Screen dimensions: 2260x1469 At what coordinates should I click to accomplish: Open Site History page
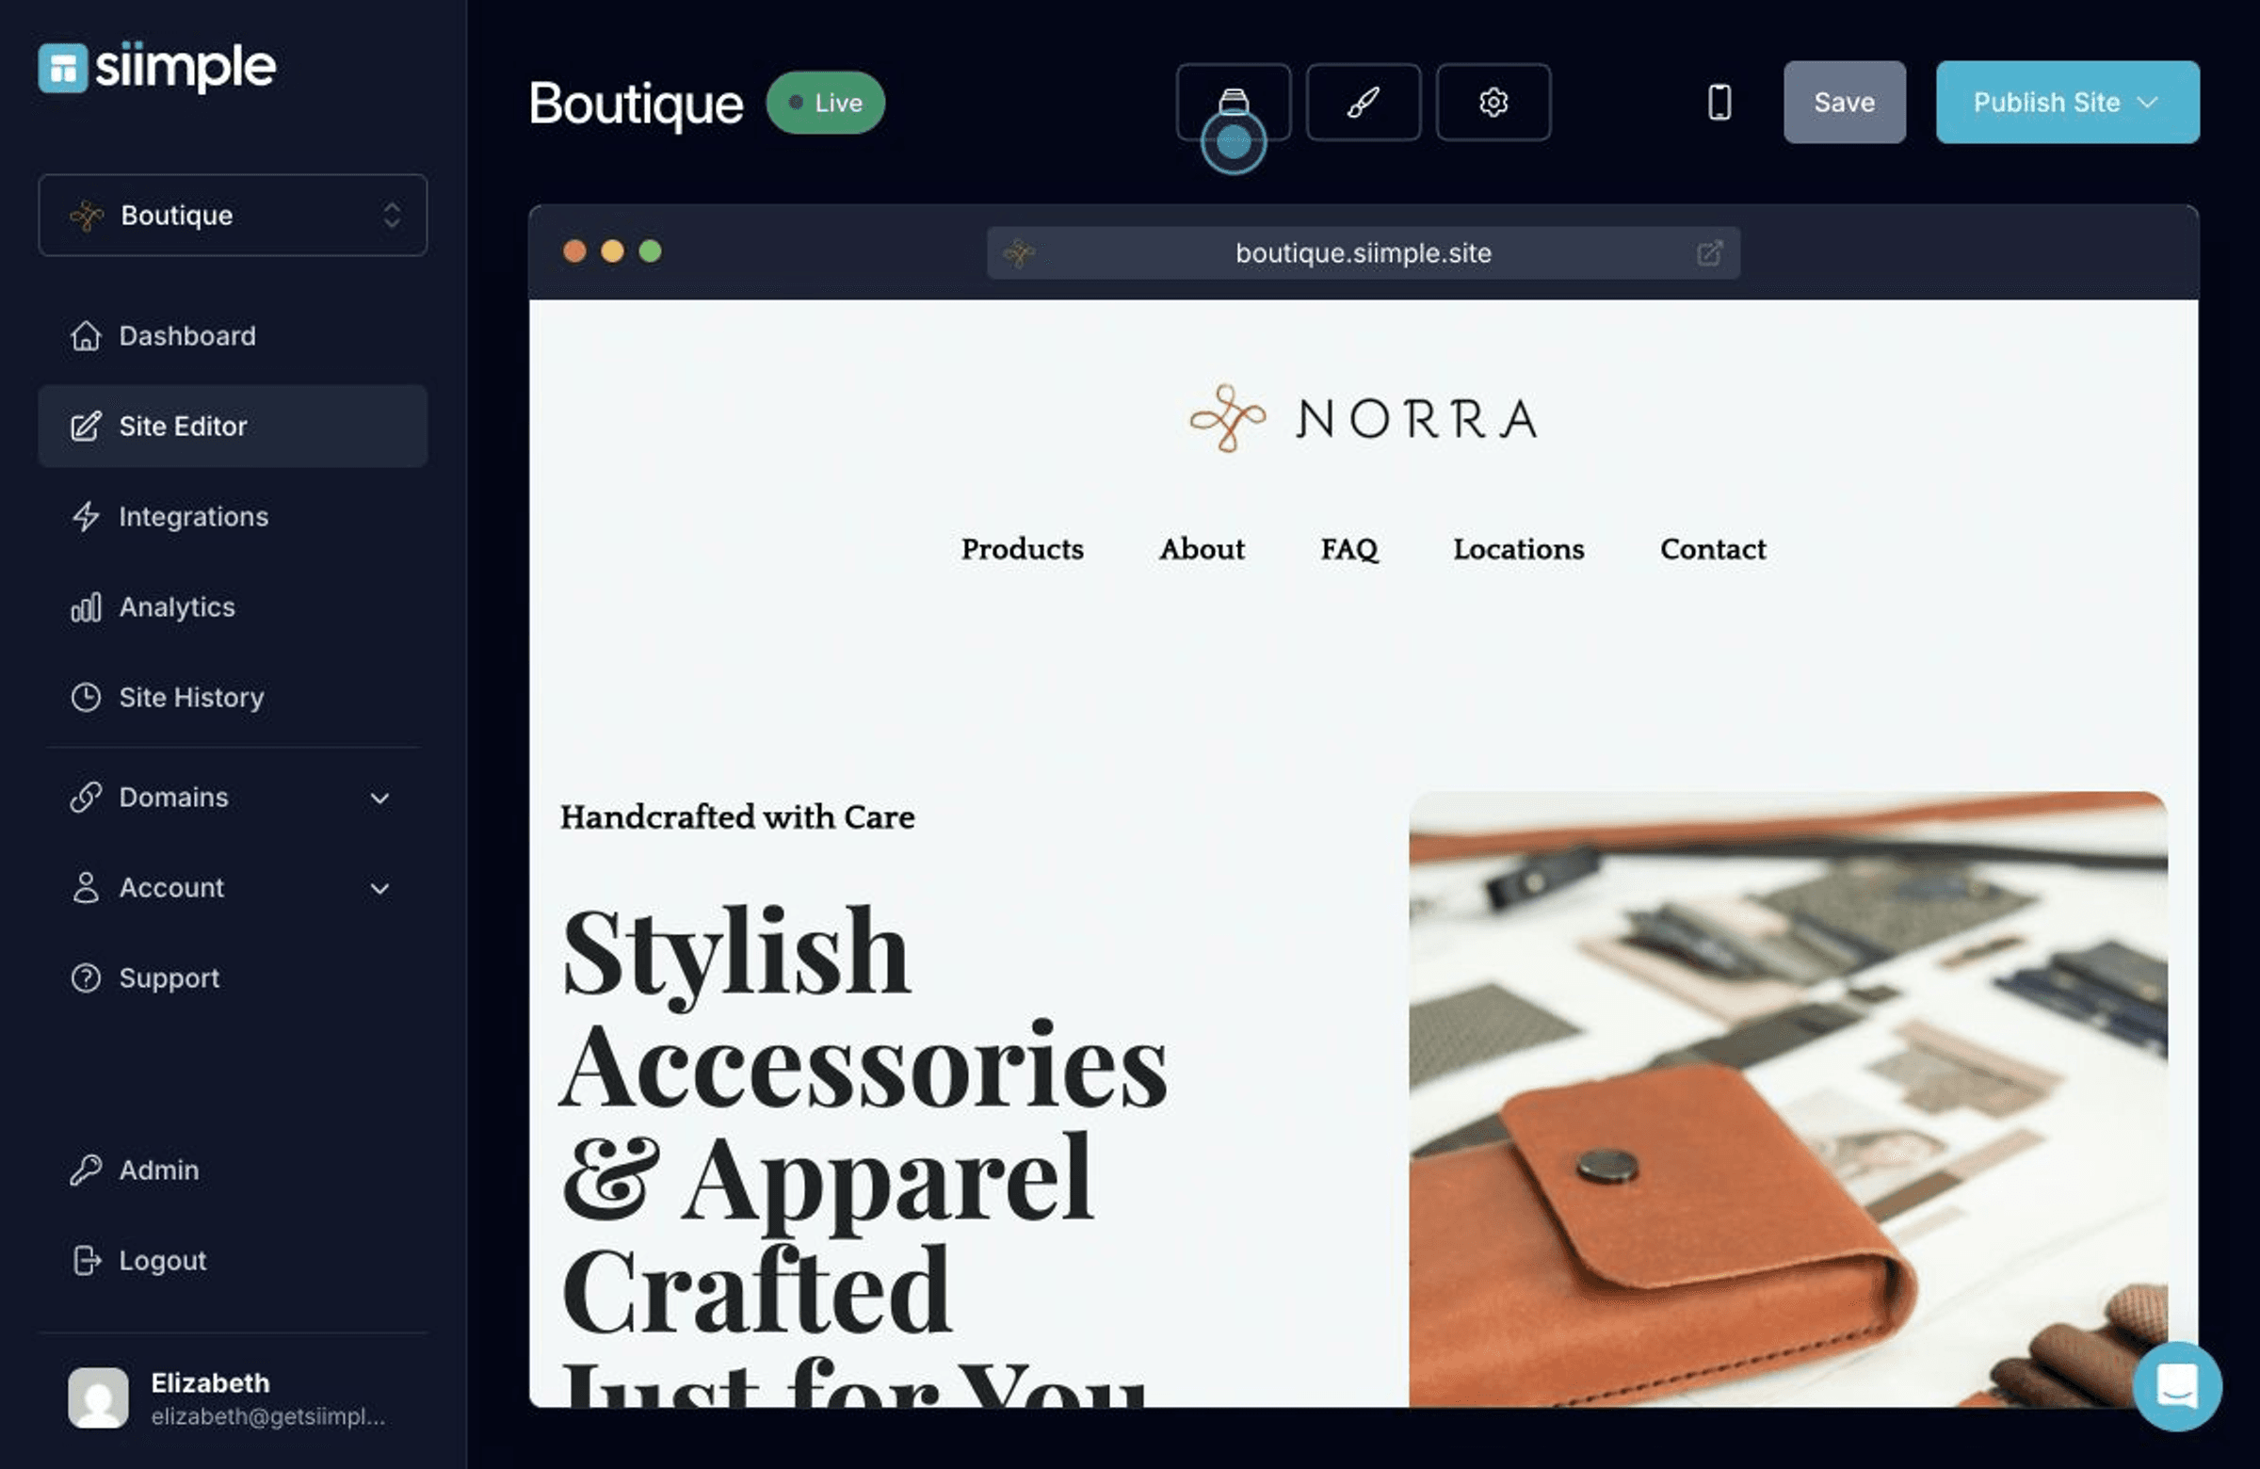click(x=233, y=697)
